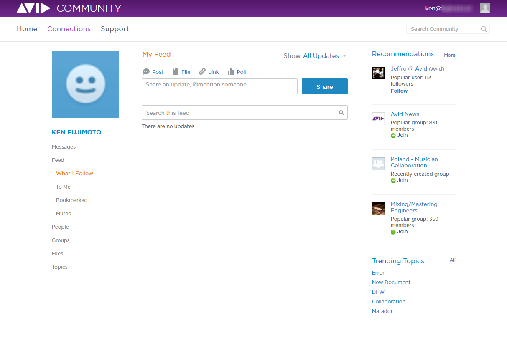Click the smiley profile picture

[85, 84]
